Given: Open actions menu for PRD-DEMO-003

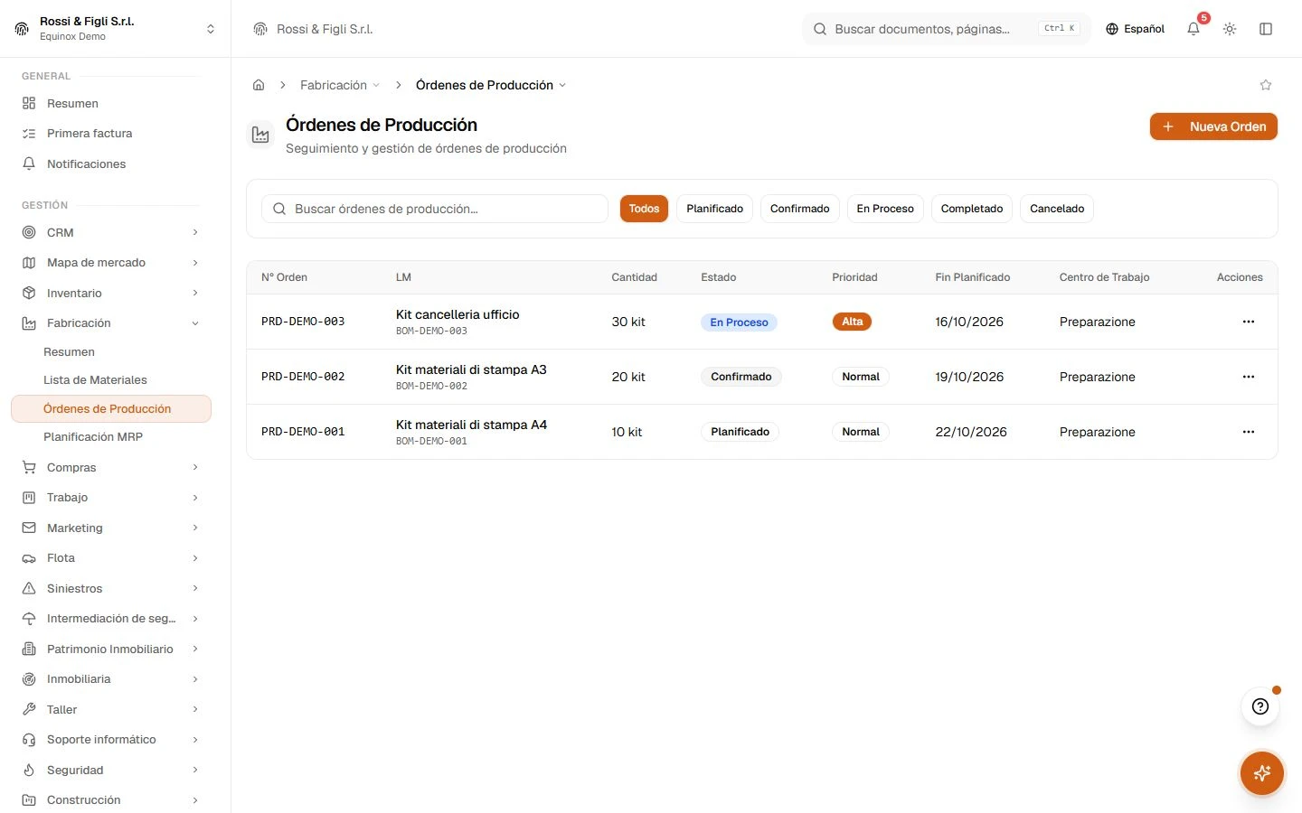Looking at the screenshot, I should tap(1249, 322).
